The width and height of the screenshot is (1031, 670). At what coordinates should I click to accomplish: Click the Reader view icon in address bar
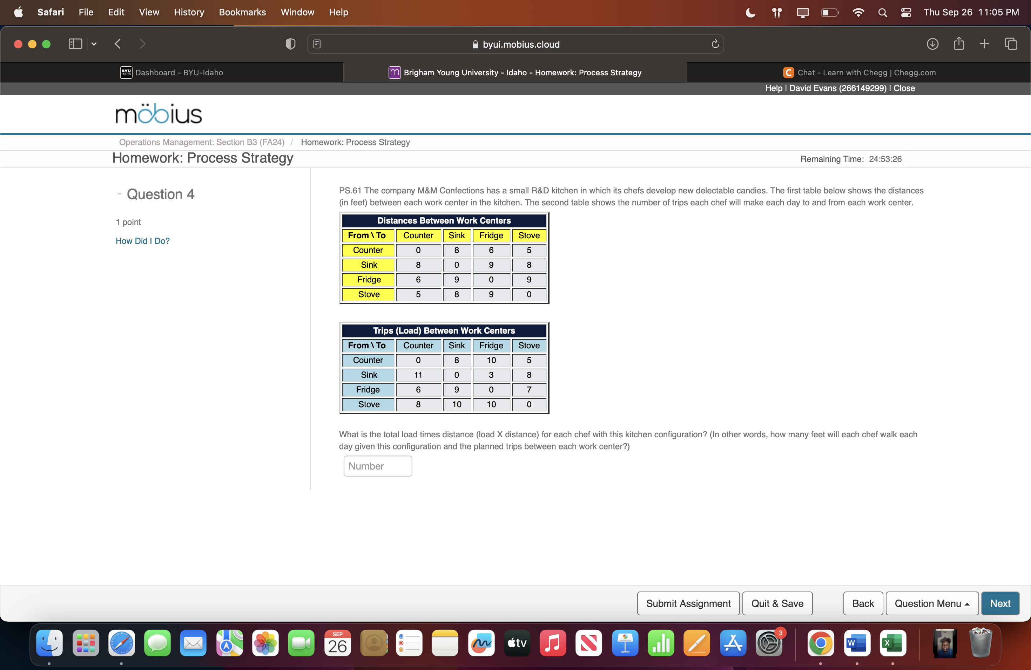[x=317, y=44]
